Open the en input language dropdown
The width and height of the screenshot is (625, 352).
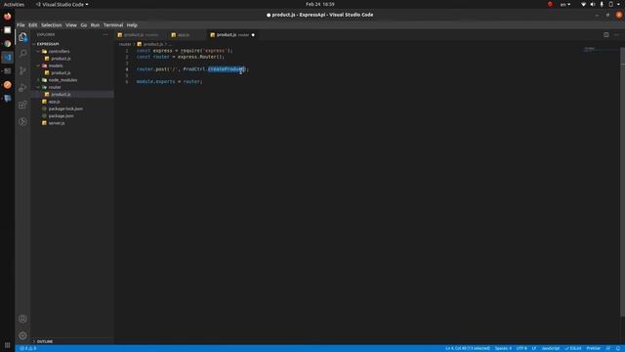point(565,4)
